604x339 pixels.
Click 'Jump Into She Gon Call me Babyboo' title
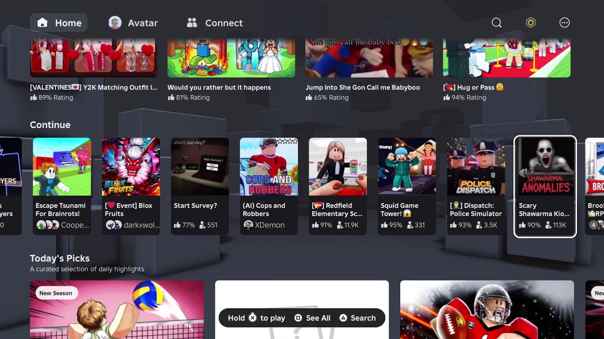pyautogui.click(x=362, y=88)
